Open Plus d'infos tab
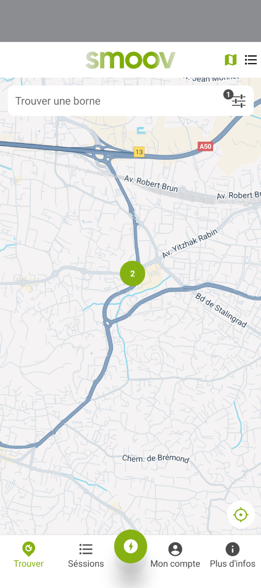261x588 pixels. 233,556
